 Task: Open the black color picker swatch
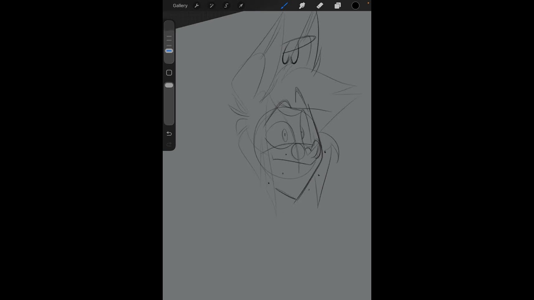355,6
